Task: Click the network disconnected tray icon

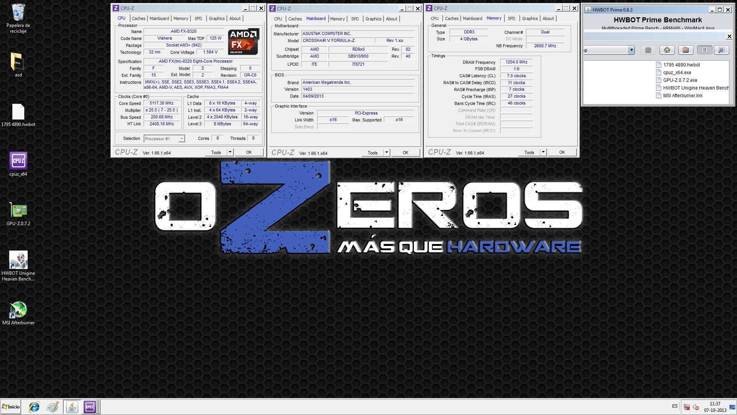Action: [687, 407]
